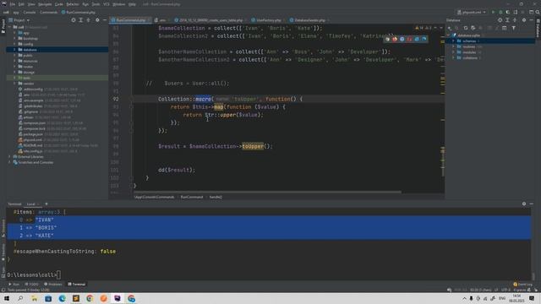
Task: Open the Run tool window
Action: (14, 285)
